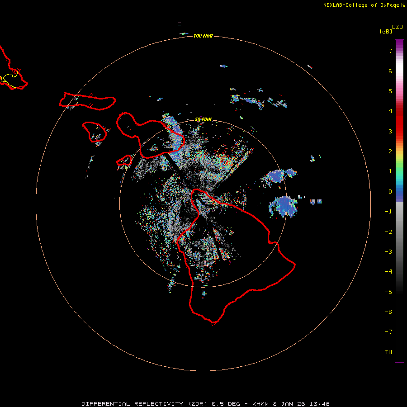Click the 2 dB value on scale
Image resolution: width=407 pixels, height=407 pixels.
click(x=390, y=151)
